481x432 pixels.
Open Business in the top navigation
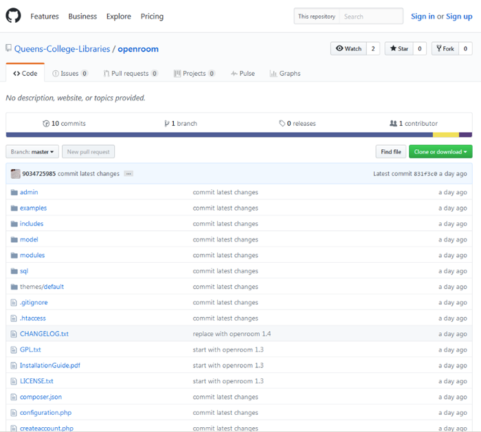click(82, 17)
